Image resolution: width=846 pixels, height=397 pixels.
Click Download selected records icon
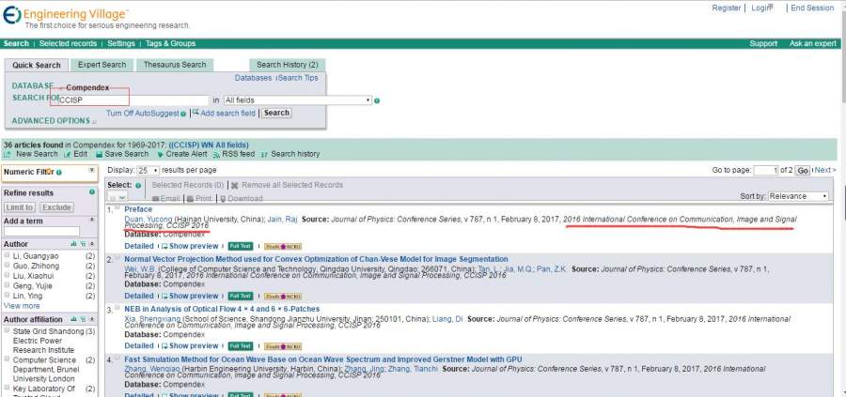(x=223, y=199)
